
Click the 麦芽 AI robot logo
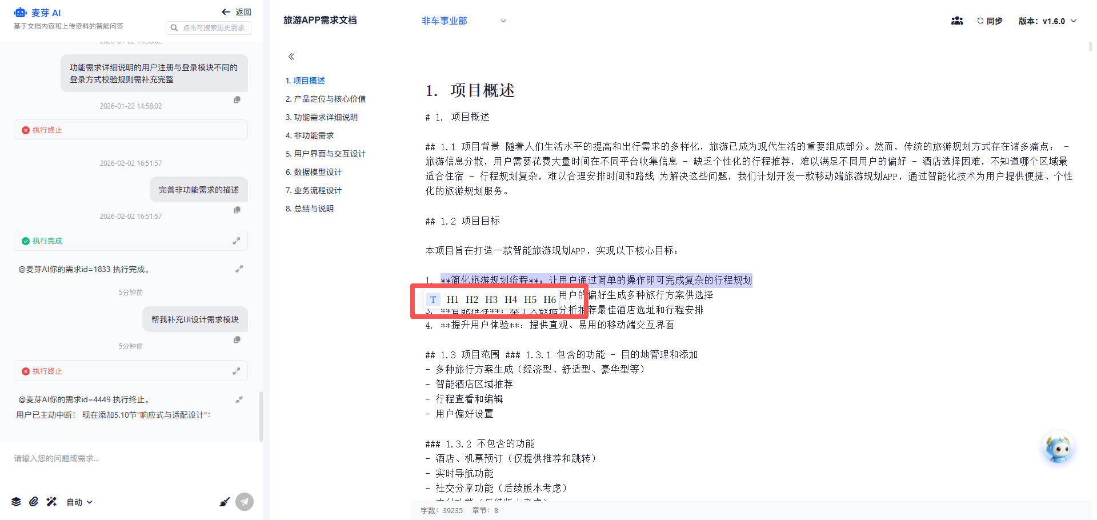pos(20,12)
